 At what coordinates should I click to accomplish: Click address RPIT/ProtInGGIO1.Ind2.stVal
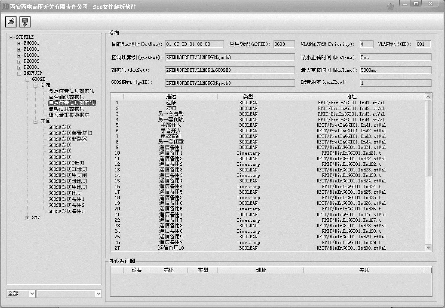pos(351,131)
